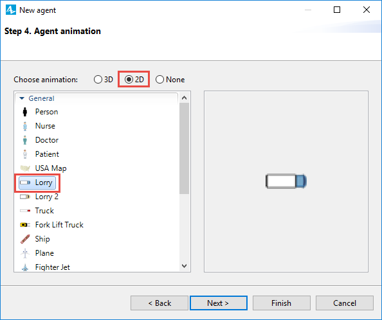
Task: Select the 3D animation radio button
Action: click(x=98, y=79)
